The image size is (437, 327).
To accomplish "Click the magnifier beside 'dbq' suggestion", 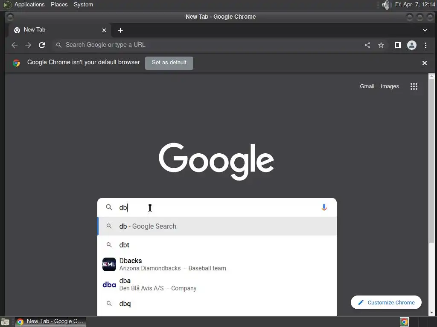I will (x=109, y=303).
